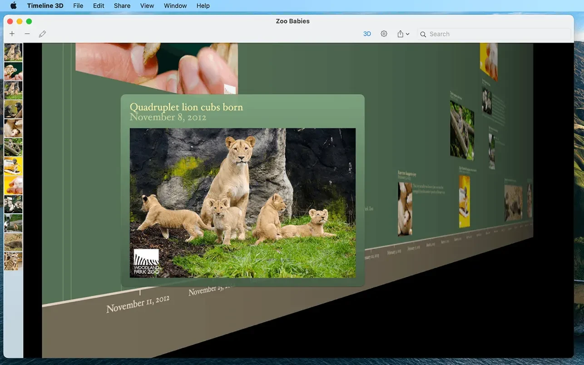584x365 pixels.
Task: Open the pencil edit tool
Action: (42, 34)
